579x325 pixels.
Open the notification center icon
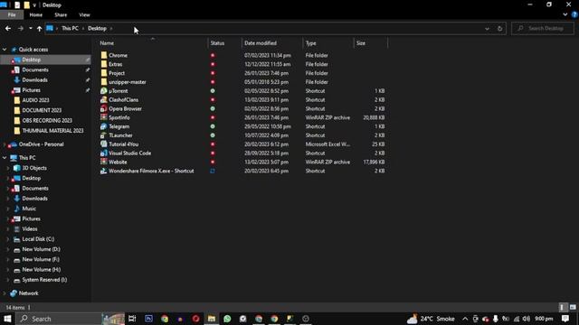[x=565, y=319]
